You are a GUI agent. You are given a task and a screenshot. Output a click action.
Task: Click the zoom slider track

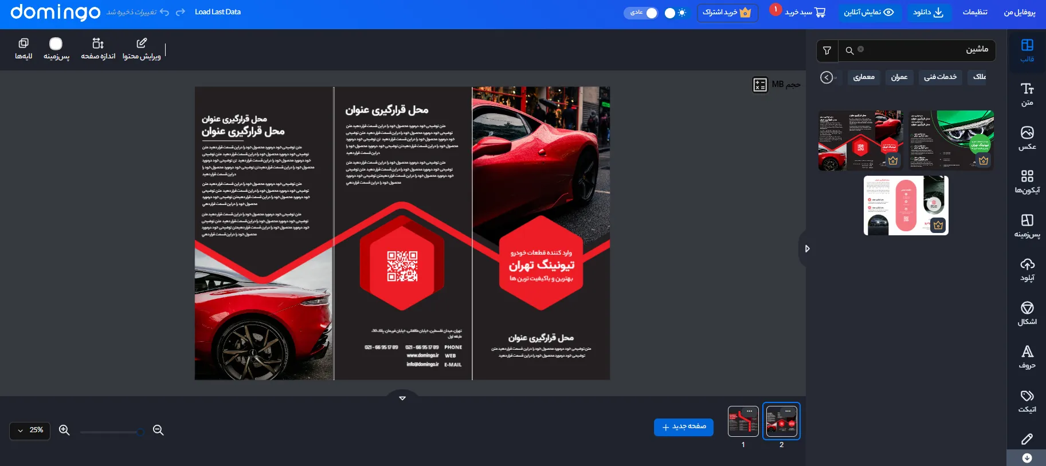(x=111, y=432)
